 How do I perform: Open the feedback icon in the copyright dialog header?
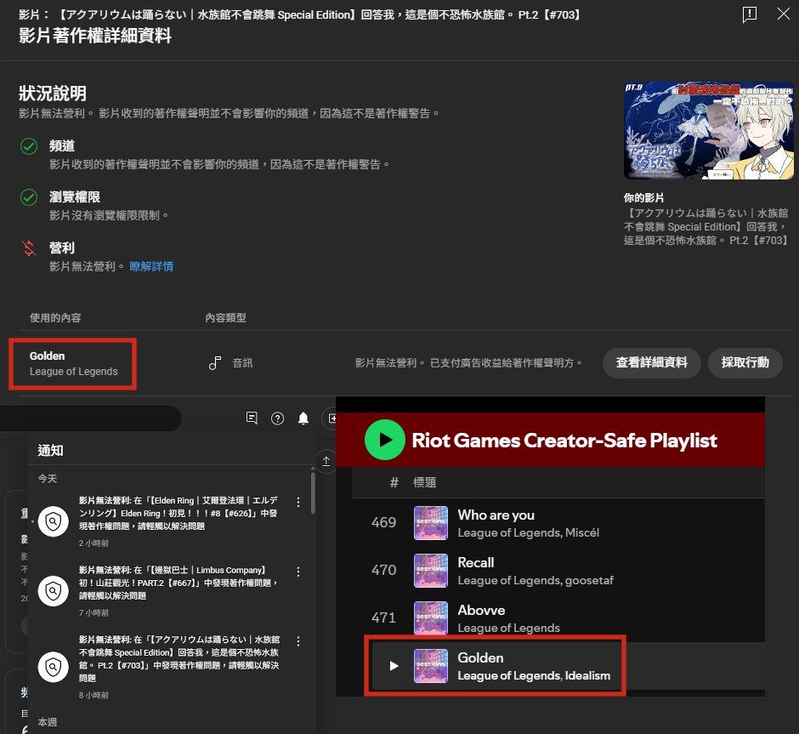tap(750, 14)
